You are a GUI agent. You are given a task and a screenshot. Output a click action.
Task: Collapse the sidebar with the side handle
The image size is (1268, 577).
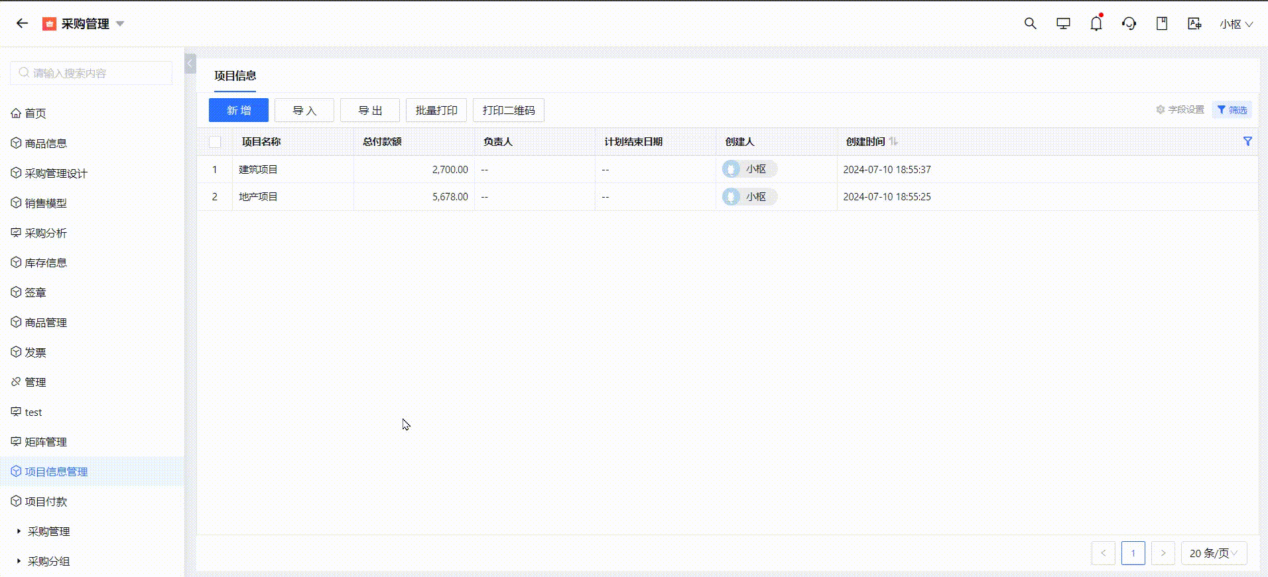click(190, 64)
